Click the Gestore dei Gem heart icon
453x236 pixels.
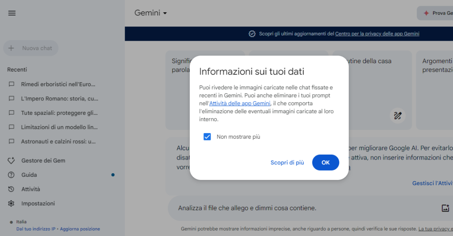[x=12, y=160]
